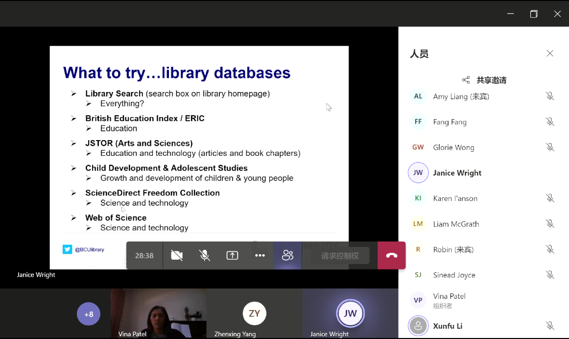Click the muted mic icon for Sinead Joyce
The width and height of the screenshot is (569, 339).
[550, 275]
